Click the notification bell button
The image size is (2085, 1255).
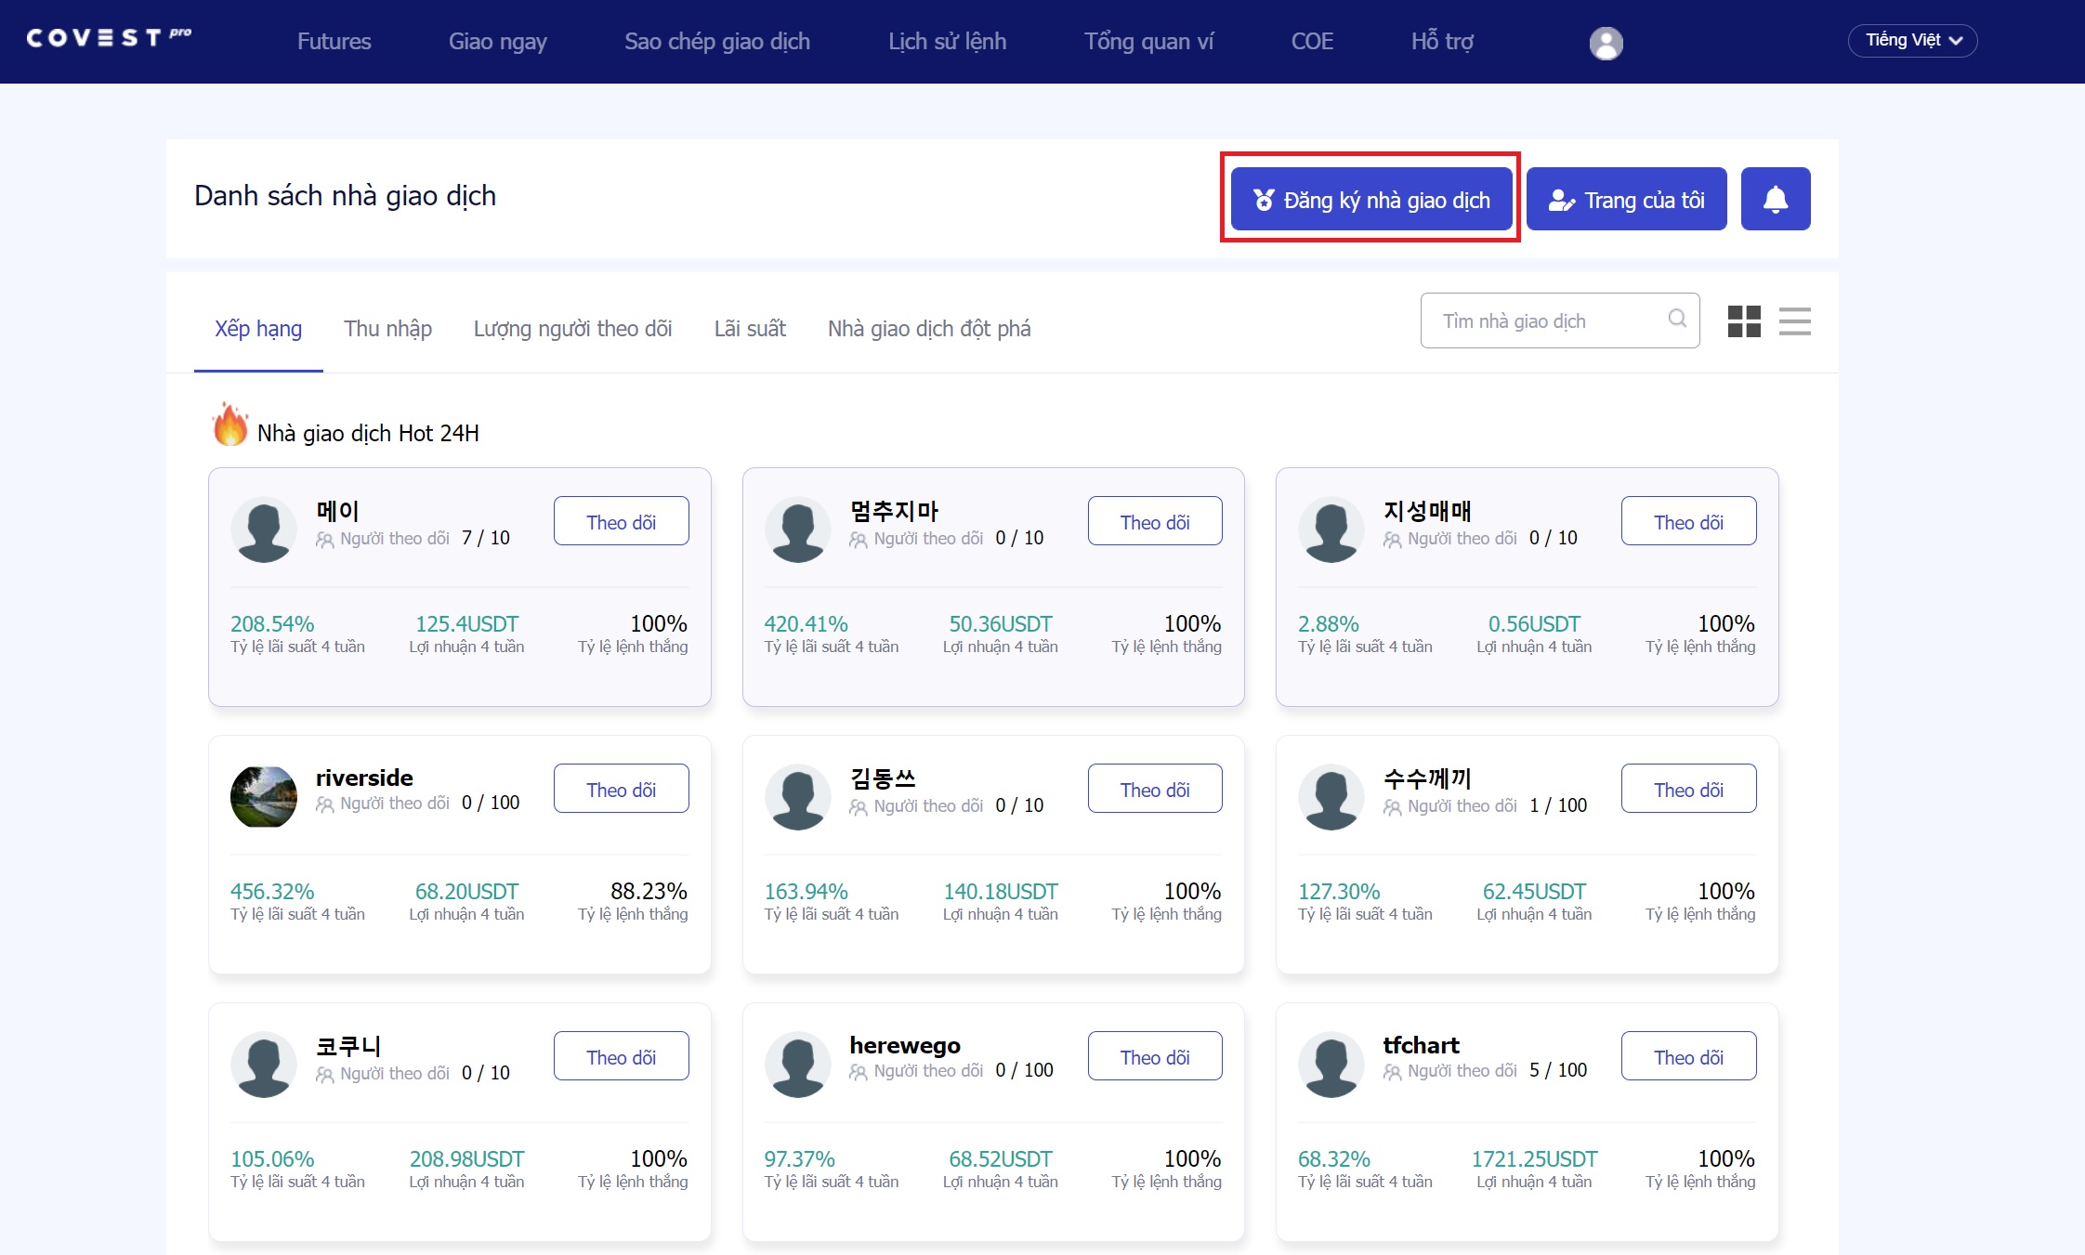[x=1775, y=199]
